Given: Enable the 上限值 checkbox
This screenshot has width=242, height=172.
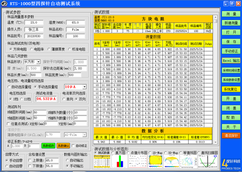Looking at the screenshot, I should pos(30,161).
